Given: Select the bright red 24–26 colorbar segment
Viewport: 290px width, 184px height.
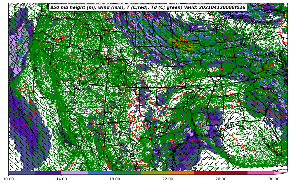Looking at the screenshot, I should click(x=208, y=173).
